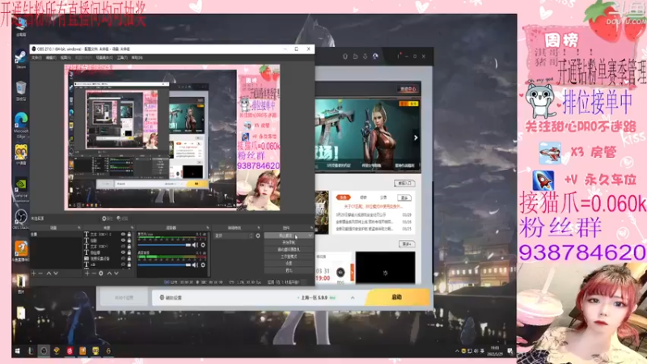The image size is (647, 364).
Task: Open the Recycle Bin desktop icon
Action: pos(21,91)
